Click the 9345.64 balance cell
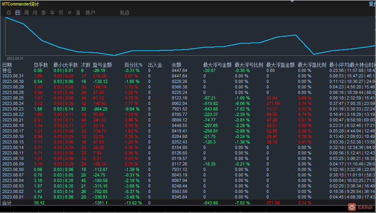This screenshot has height=213, width=376. [x=180, y=197]
